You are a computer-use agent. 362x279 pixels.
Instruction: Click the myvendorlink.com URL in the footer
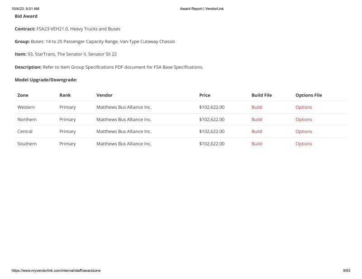point(56,270)
